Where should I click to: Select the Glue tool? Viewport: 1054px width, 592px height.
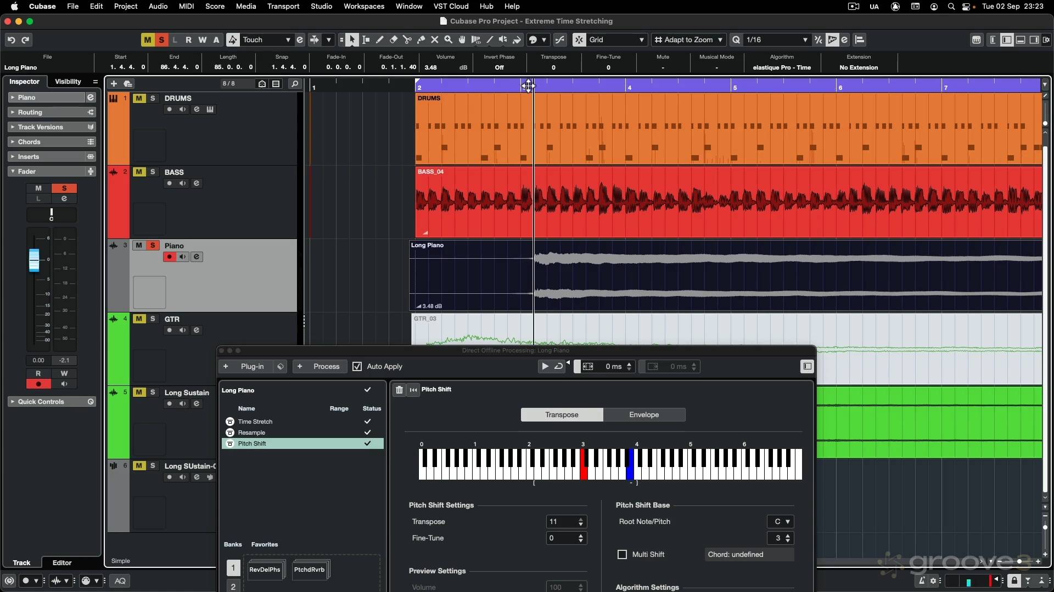click(x=421, y=39)
